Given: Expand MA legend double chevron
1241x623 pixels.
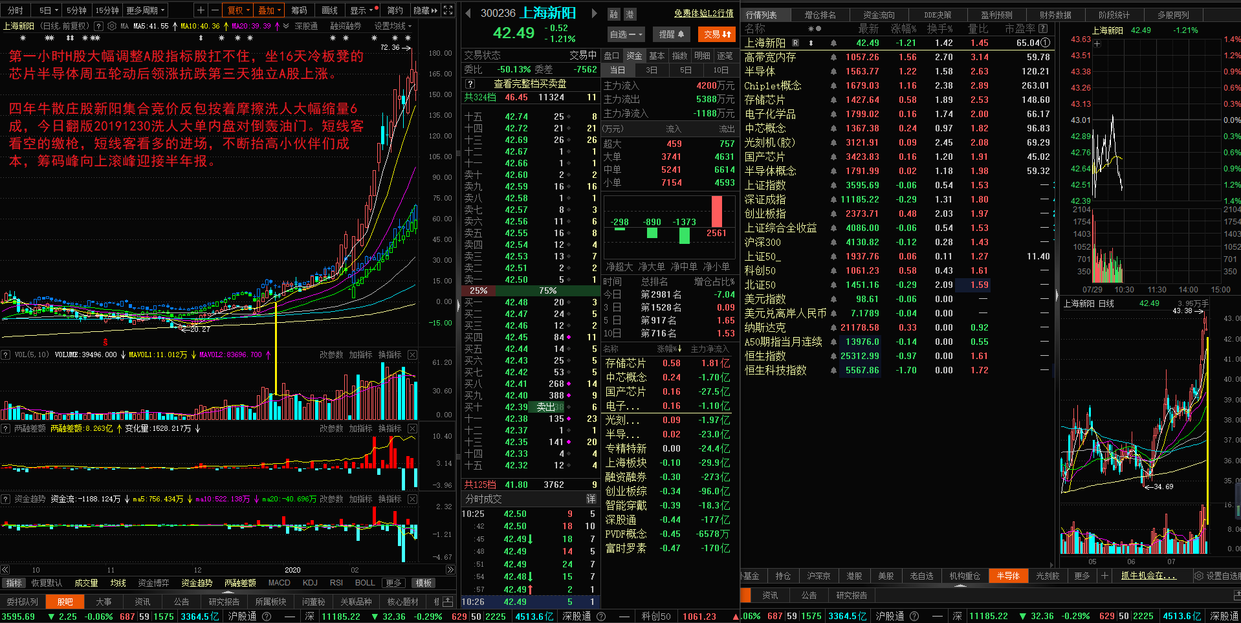Looking at the screenshot, I should 287,27.
